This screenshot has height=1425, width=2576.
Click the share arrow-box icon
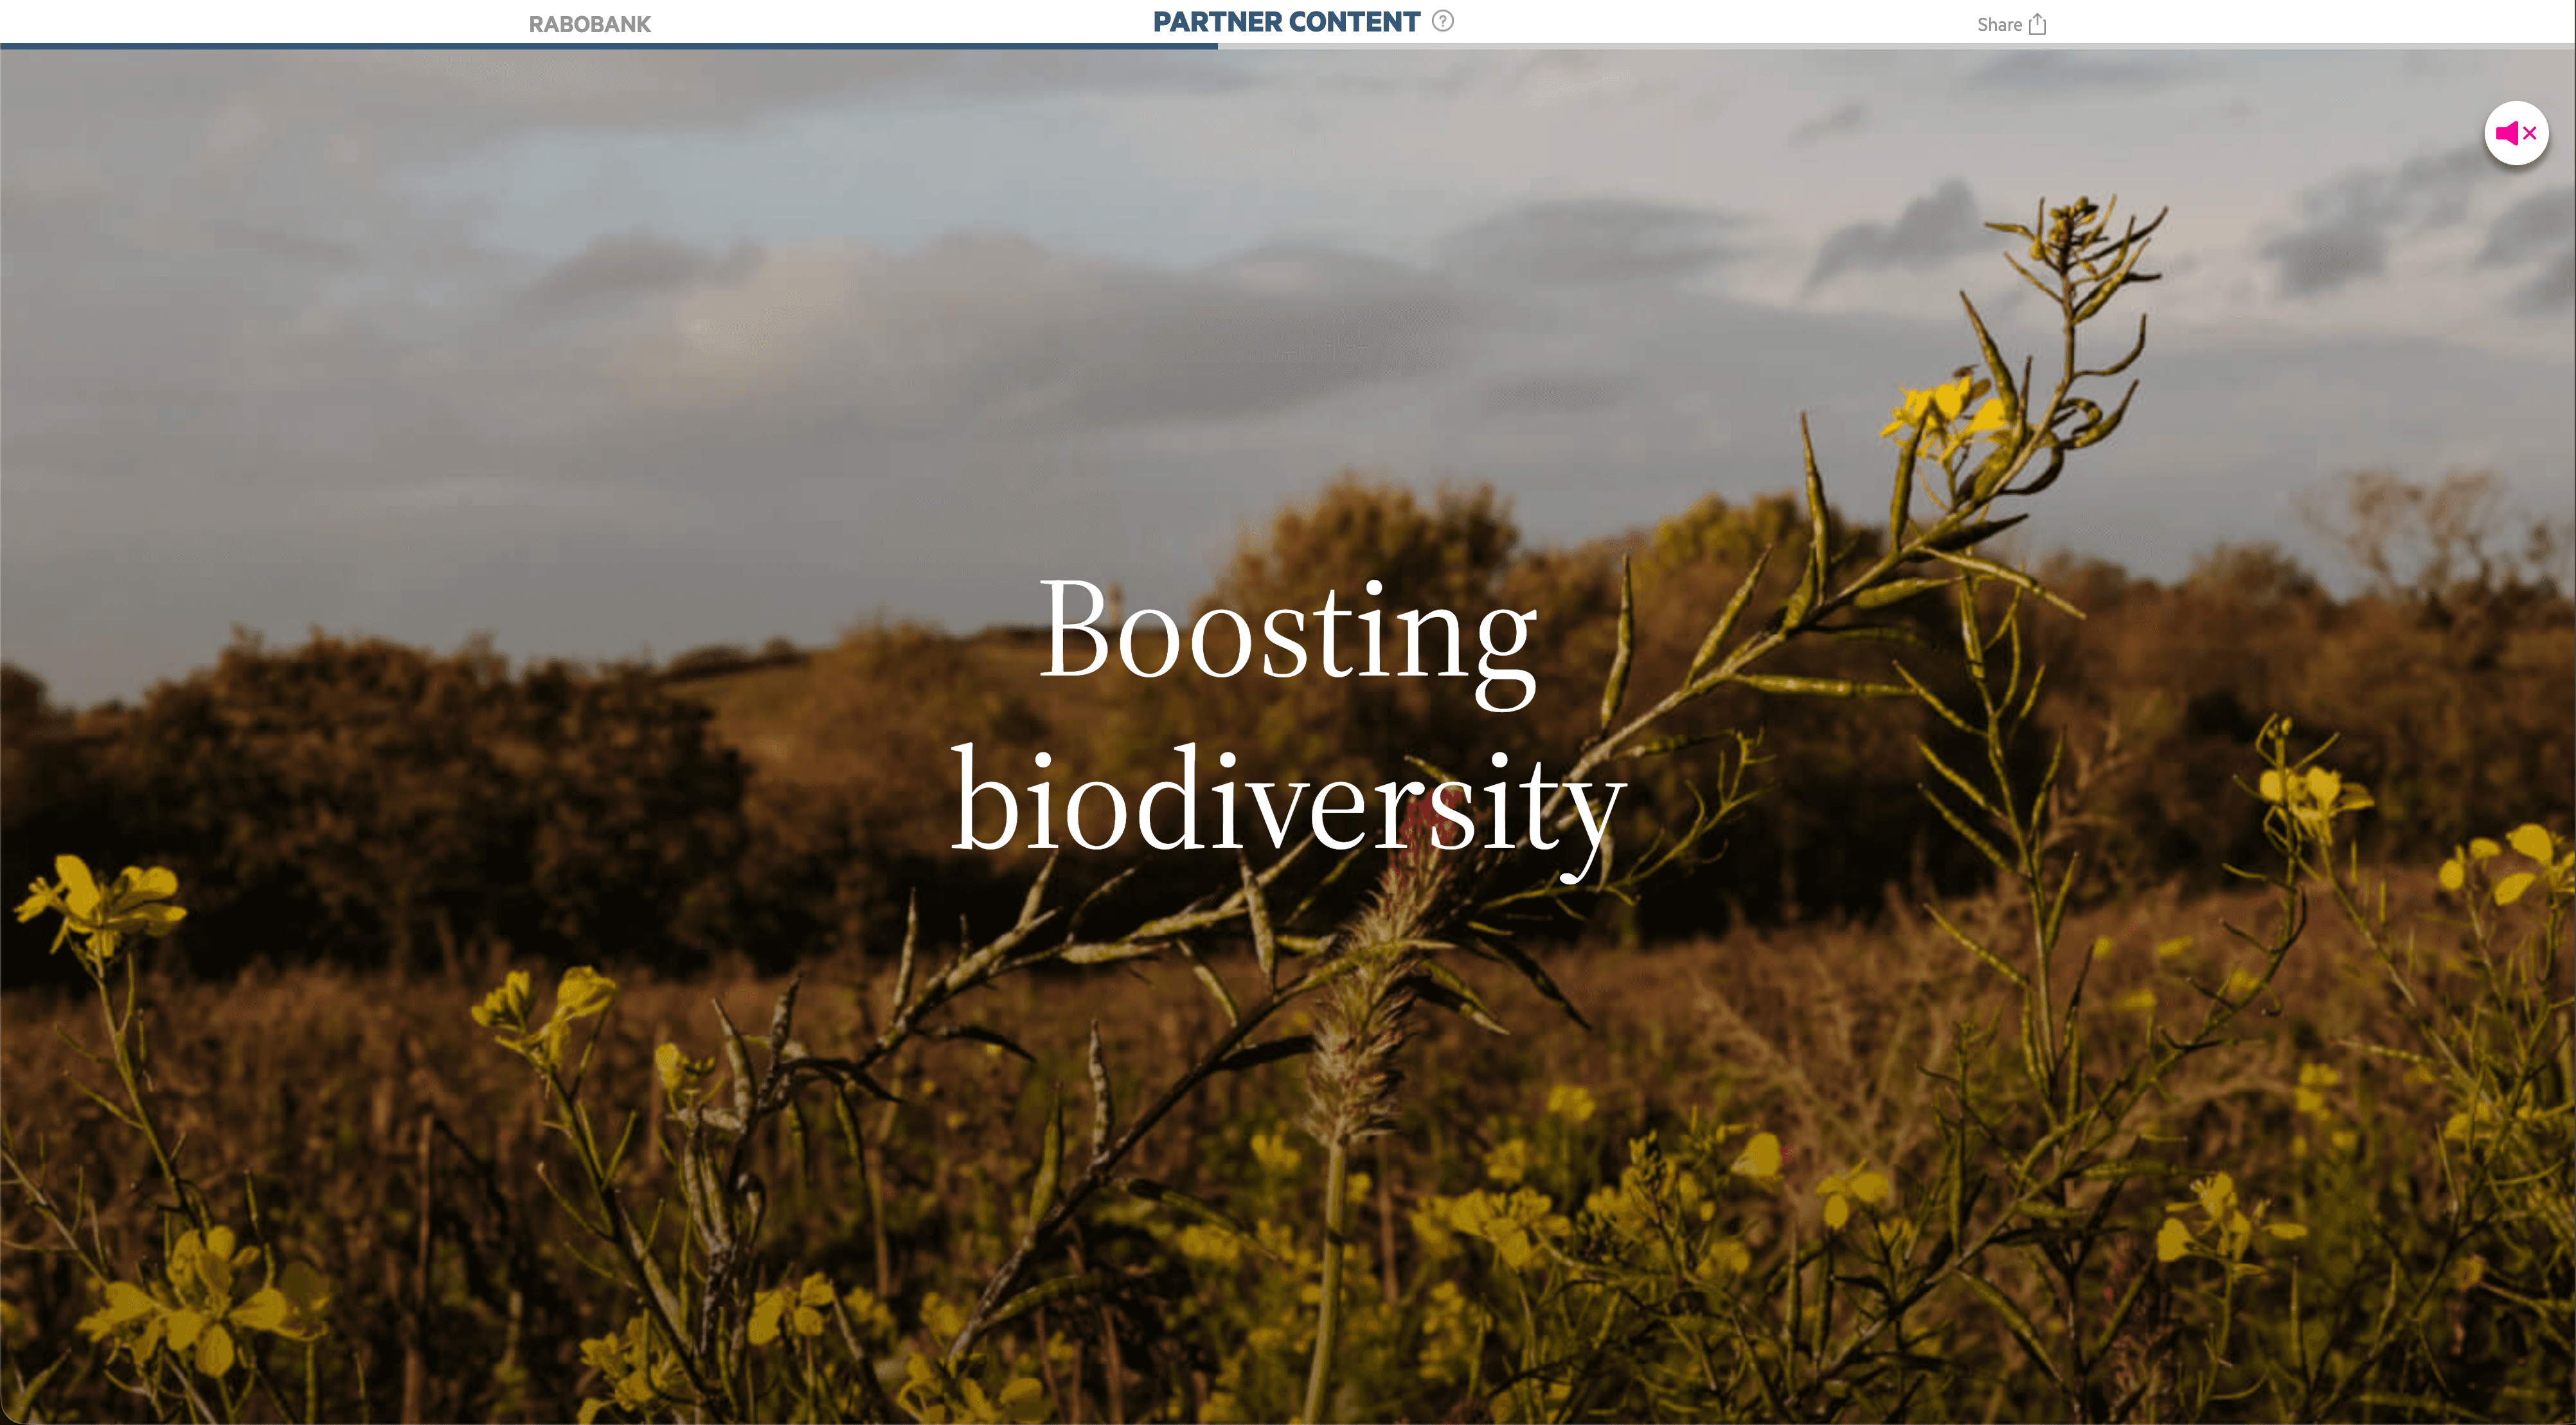[2037, 24]
